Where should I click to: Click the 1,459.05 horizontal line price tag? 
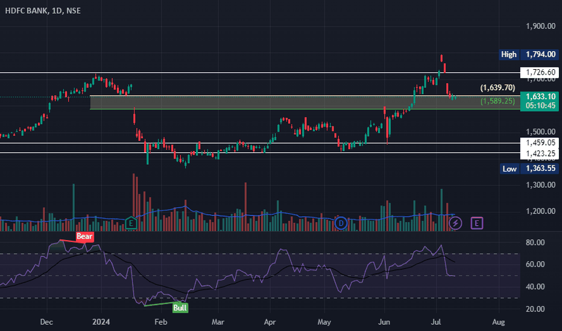[540, 143]
